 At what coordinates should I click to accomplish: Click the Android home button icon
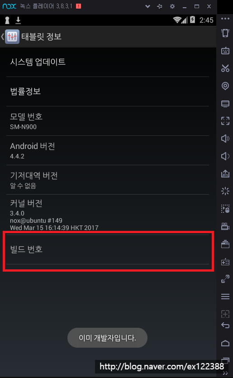[x=225, y=343]
